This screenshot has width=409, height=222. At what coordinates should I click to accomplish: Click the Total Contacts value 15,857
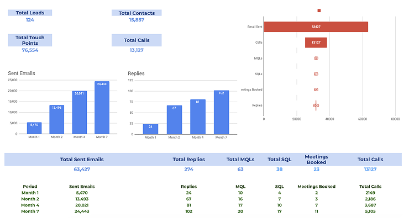tap(137, 20)
